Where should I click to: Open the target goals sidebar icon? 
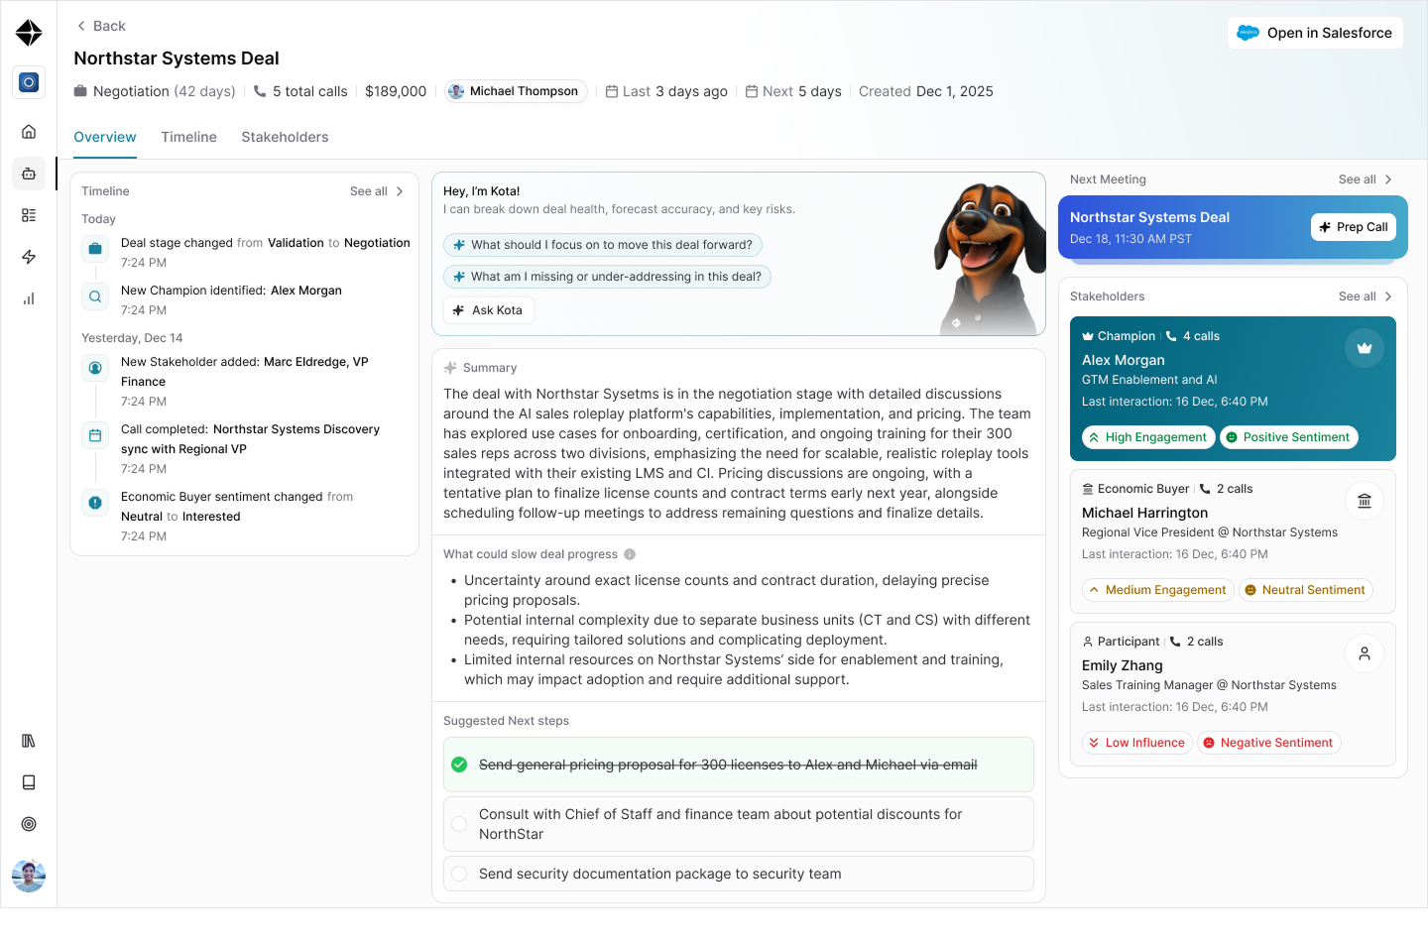click(29, 824)
